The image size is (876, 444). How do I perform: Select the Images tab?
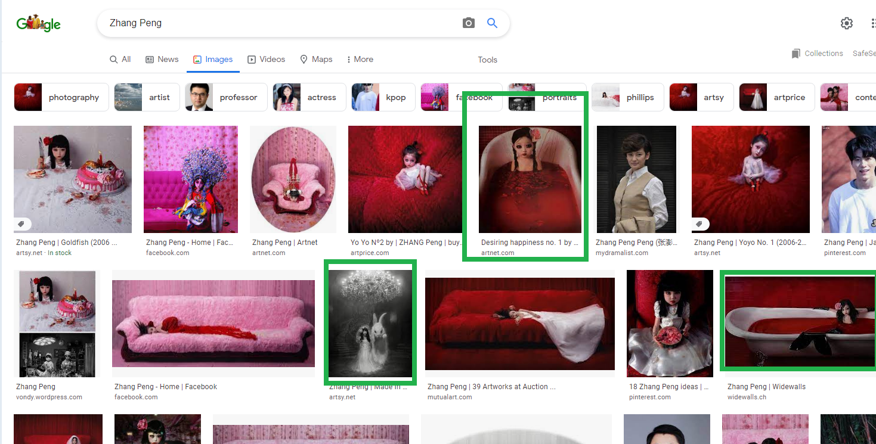point(213,59)
